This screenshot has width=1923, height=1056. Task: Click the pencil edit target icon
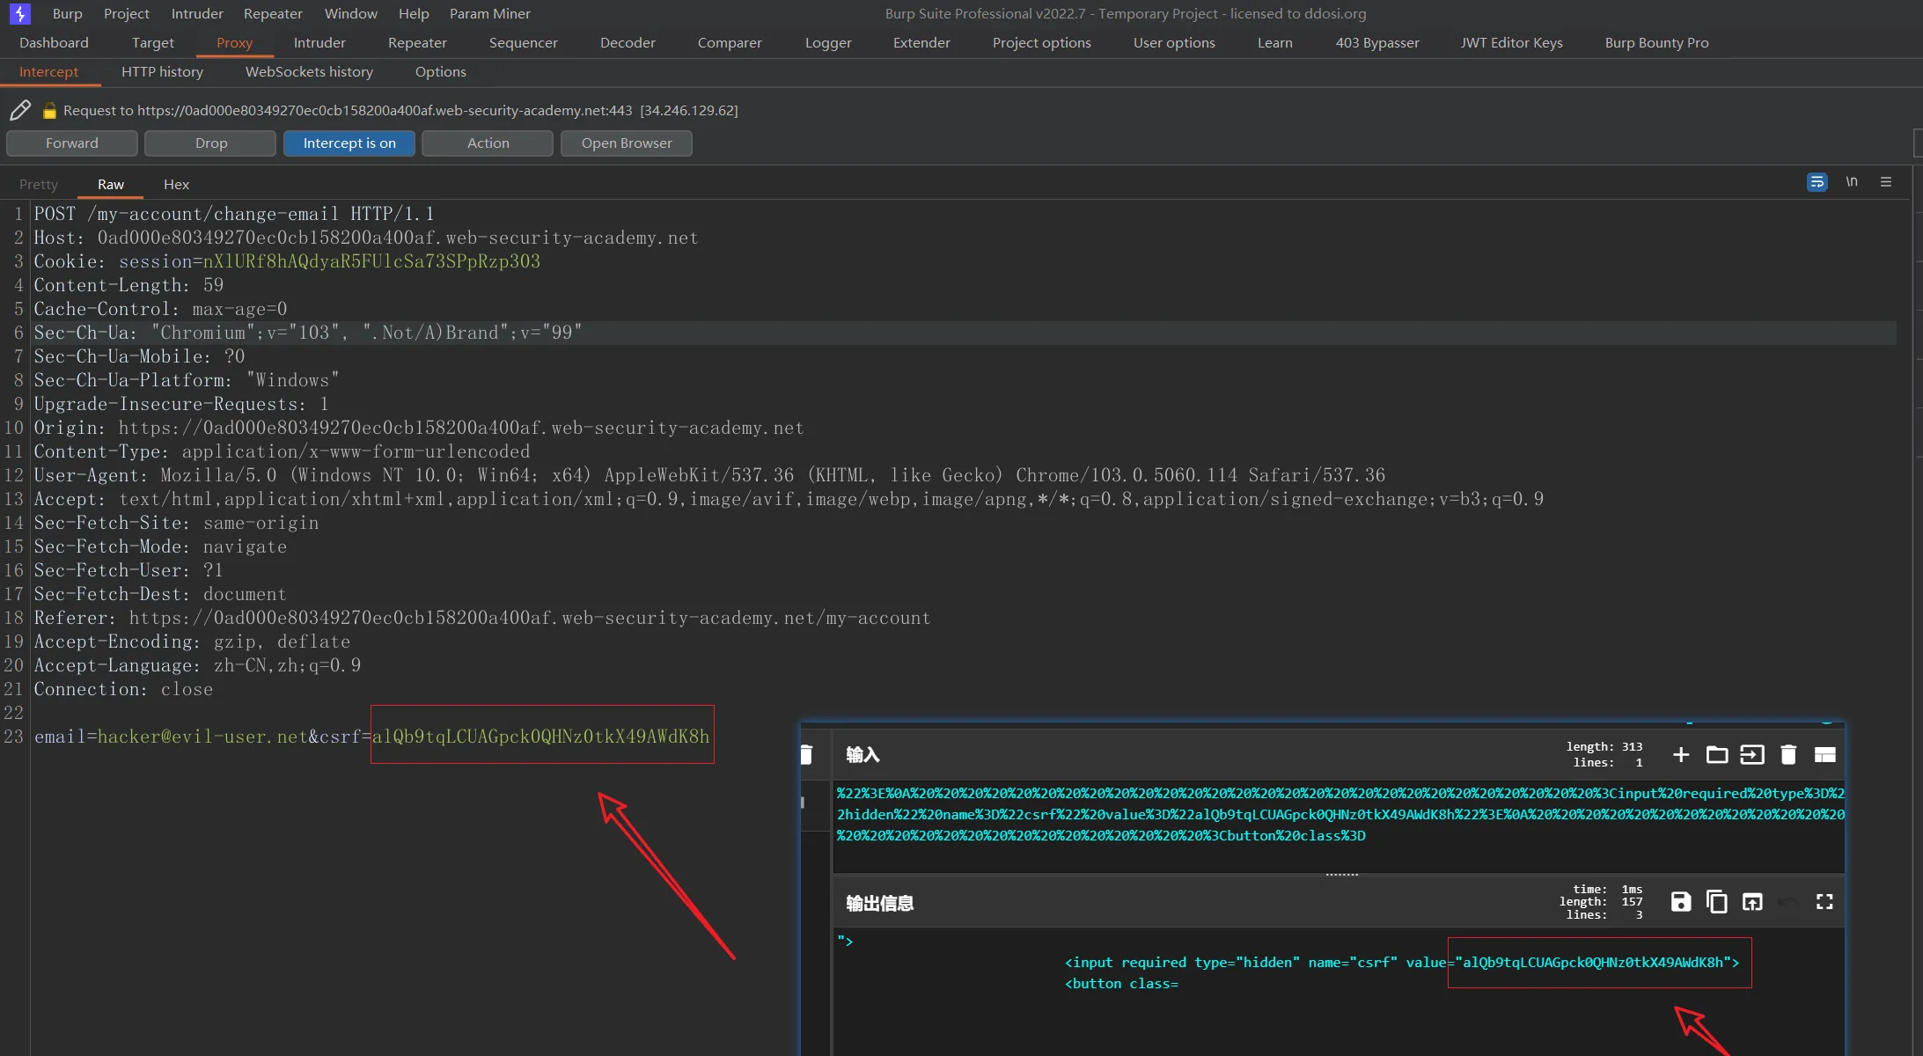pyautogui.click(x=20, y=110)
